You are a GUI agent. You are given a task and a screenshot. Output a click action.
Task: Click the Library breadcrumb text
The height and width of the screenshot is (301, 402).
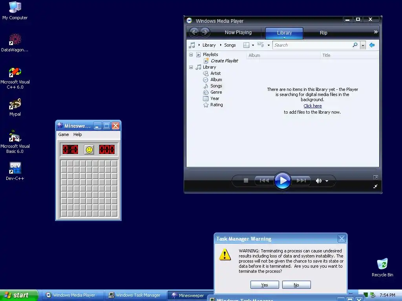click(x=209, y=45)
